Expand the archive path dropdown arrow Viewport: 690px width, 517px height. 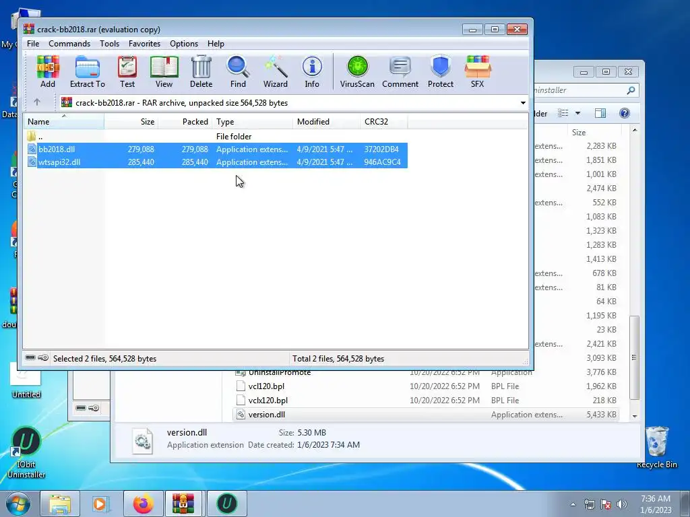pyautogui.click(x=523, y=103)
